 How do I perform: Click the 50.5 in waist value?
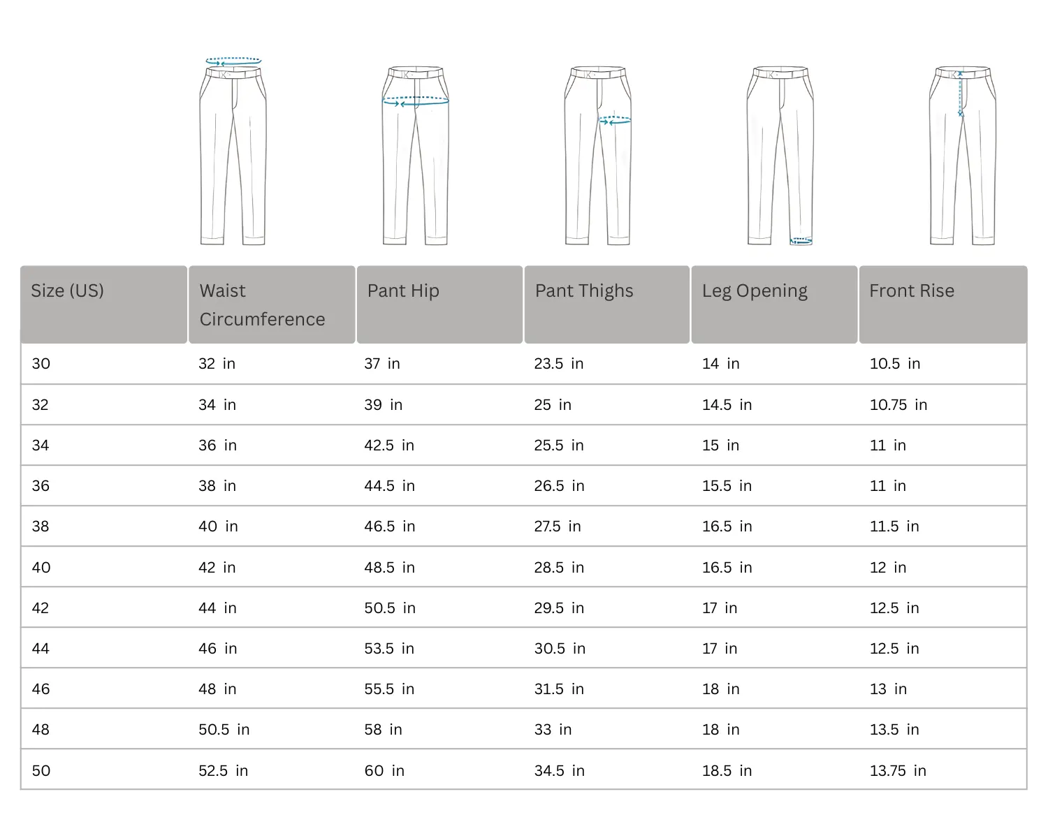(224, 730)
